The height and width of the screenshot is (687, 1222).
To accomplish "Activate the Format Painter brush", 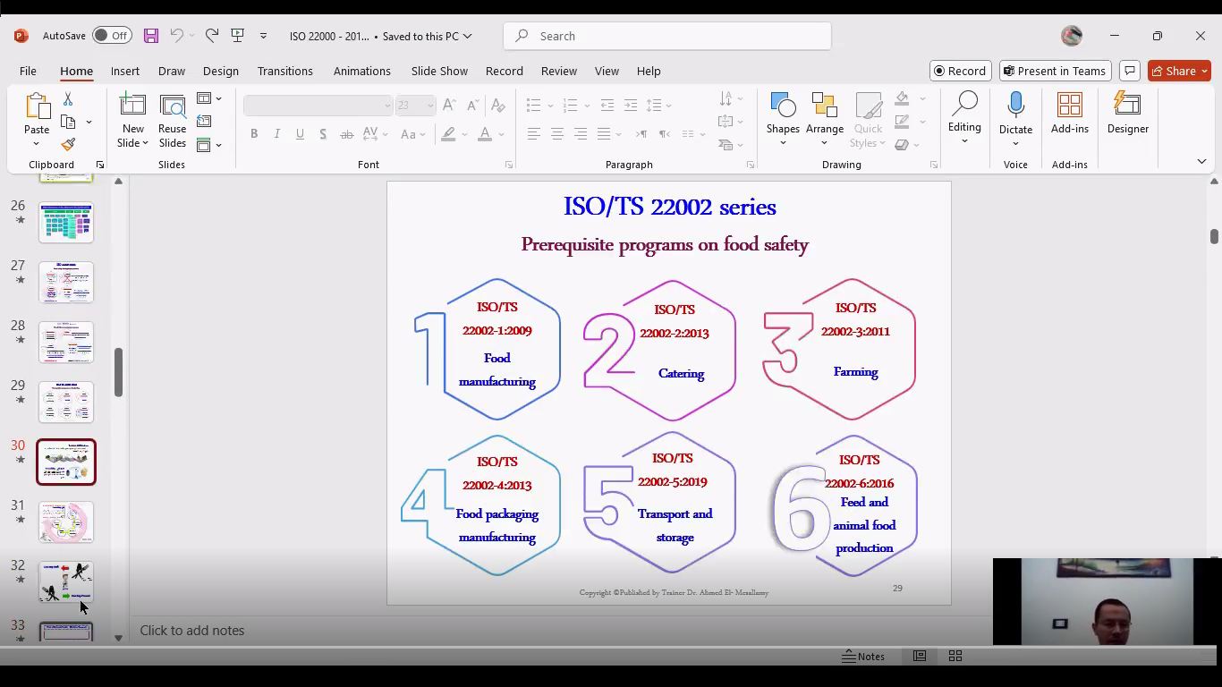I will 68,144.
